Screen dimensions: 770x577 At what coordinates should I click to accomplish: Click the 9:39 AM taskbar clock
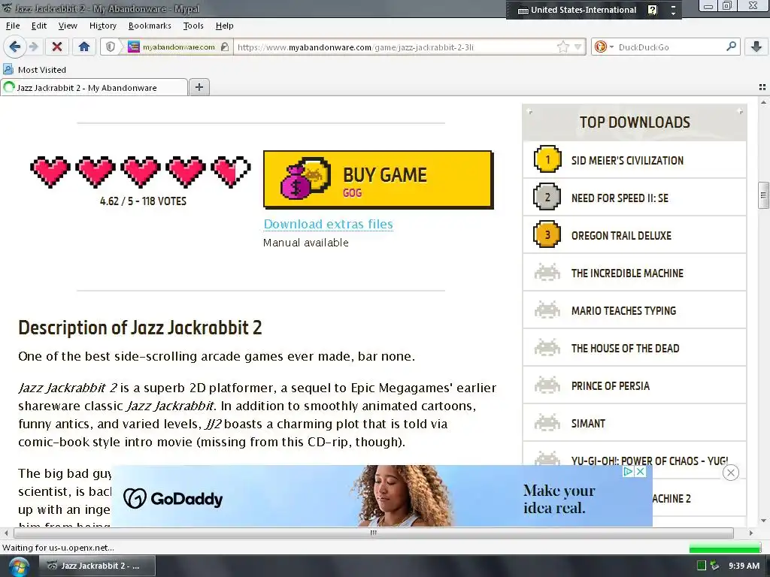[x=744, y=566]
